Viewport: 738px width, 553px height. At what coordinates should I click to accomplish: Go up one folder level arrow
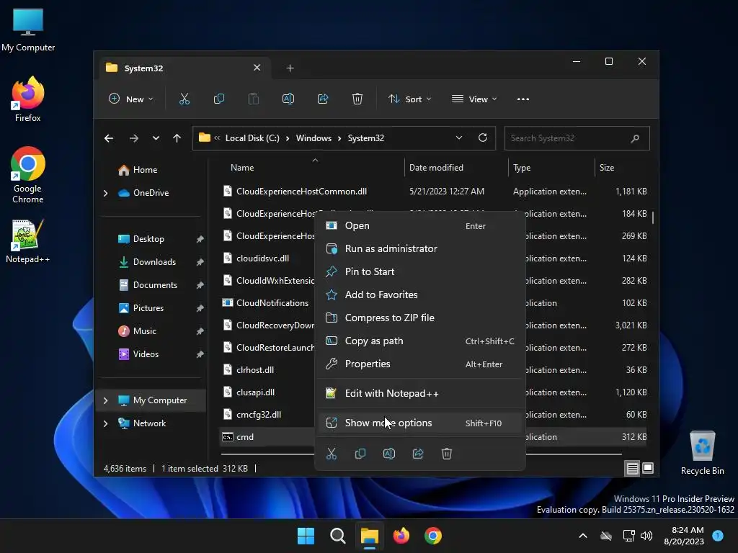tap(177, 138)
